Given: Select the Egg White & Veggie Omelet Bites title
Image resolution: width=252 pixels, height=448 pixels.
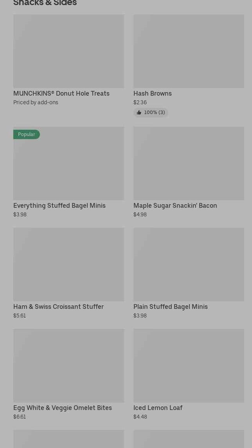Looking at the screenshot, I should pos(63,408).
